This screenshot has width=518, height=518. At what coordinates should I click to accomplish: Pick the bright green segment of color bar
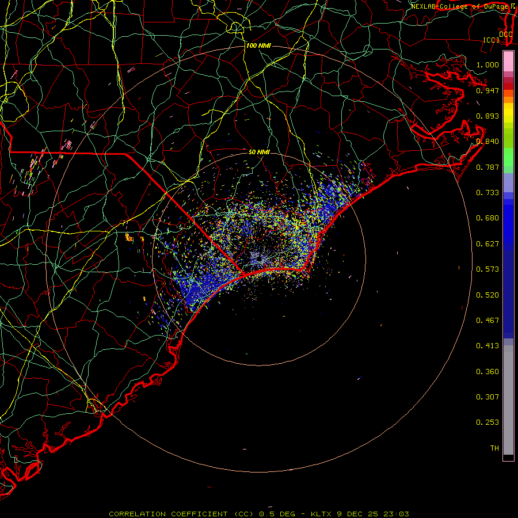pyautogui.click(x=508, y=157)
